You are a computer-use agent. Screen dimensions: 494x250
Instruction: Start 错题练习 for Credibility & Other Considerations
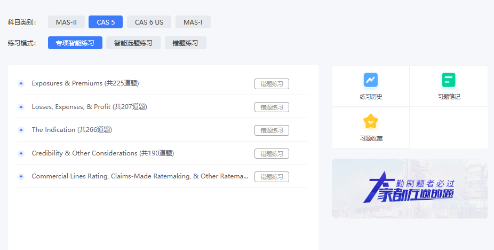coord(272,154)
